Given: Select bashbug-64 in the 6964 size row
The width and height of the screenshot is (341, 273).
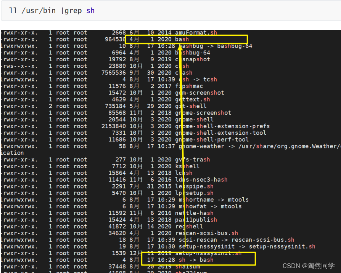Looking at the screenshot, I should (193, 53).
